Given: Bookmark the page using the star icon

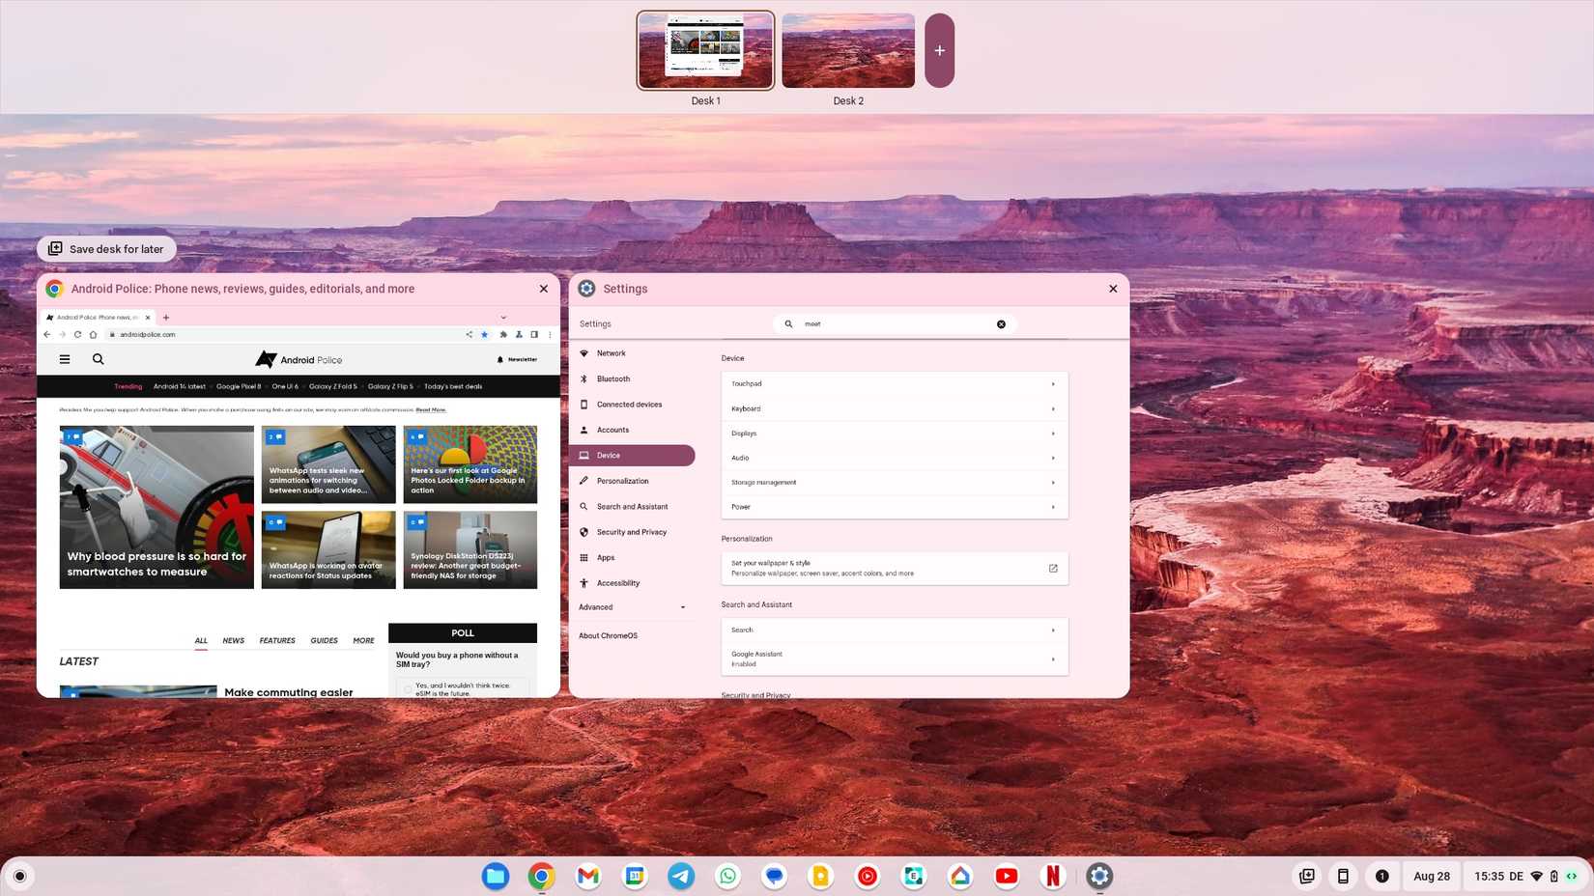Looking at the screenshot, I should click(484, 334).
